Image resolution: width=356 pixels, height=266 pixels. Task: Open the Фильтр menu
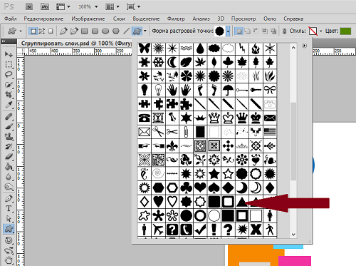click(176, 19)
